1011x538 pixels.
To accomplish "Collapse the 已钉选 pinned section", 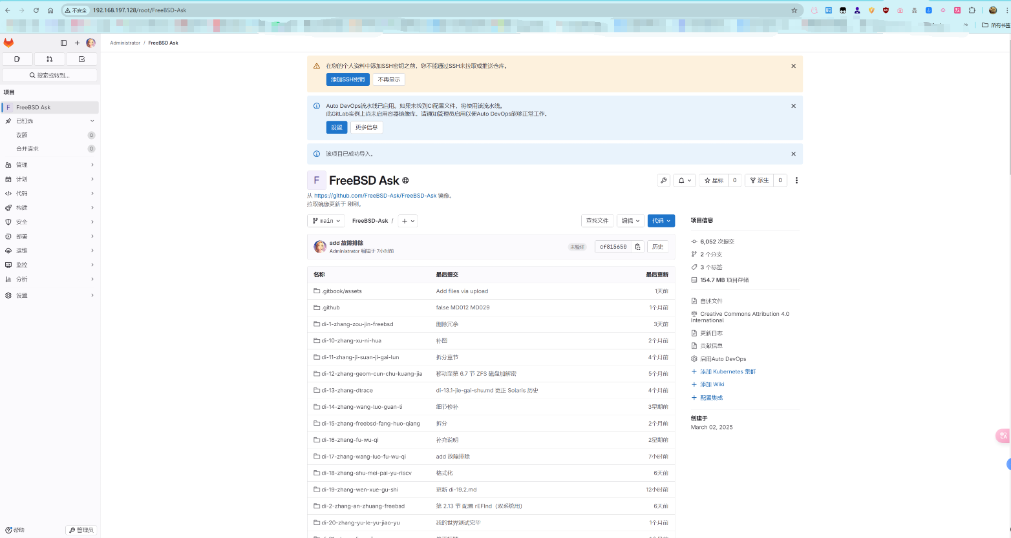I will click(50, 121).
